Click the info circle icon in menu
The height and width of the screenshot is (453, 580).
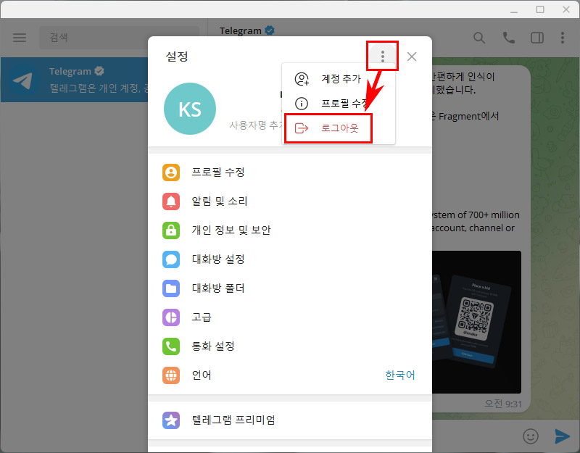[302, 103]
